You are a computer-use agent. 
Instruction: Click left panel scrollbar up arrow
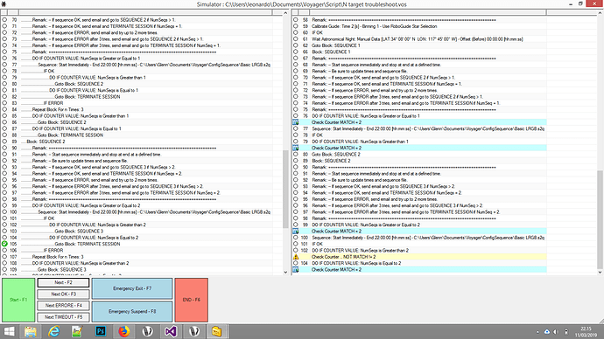point(285,13)
